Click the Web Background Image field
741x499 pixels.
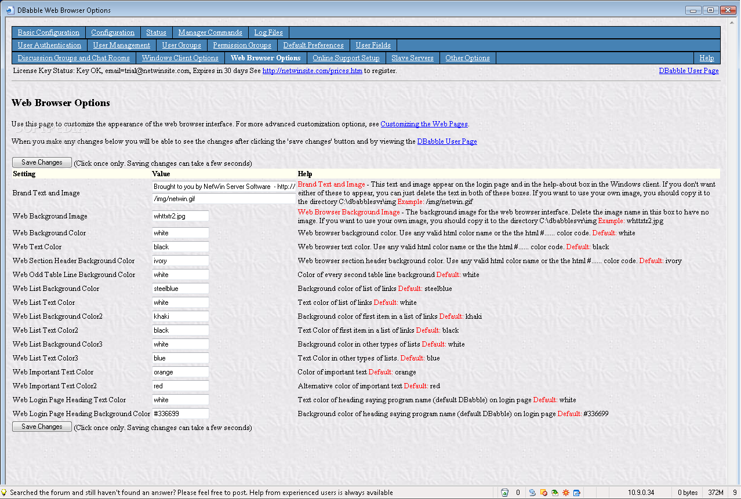180,216
